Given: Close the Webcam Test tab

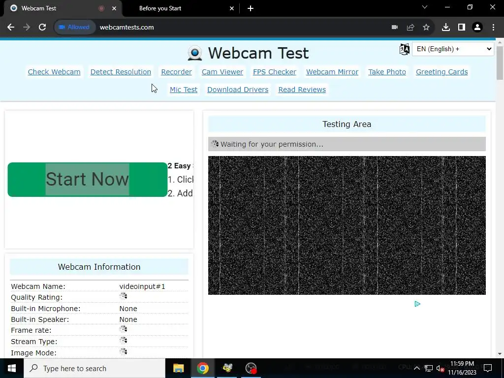Looking at the screenshot, I should click(x=114, y=9).
